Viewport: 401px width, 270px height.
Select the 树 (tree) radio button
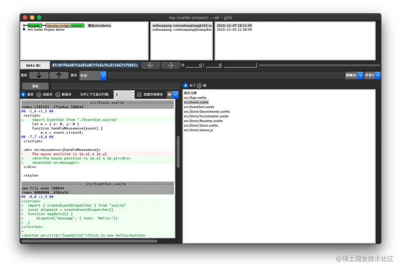coord(199,86)
